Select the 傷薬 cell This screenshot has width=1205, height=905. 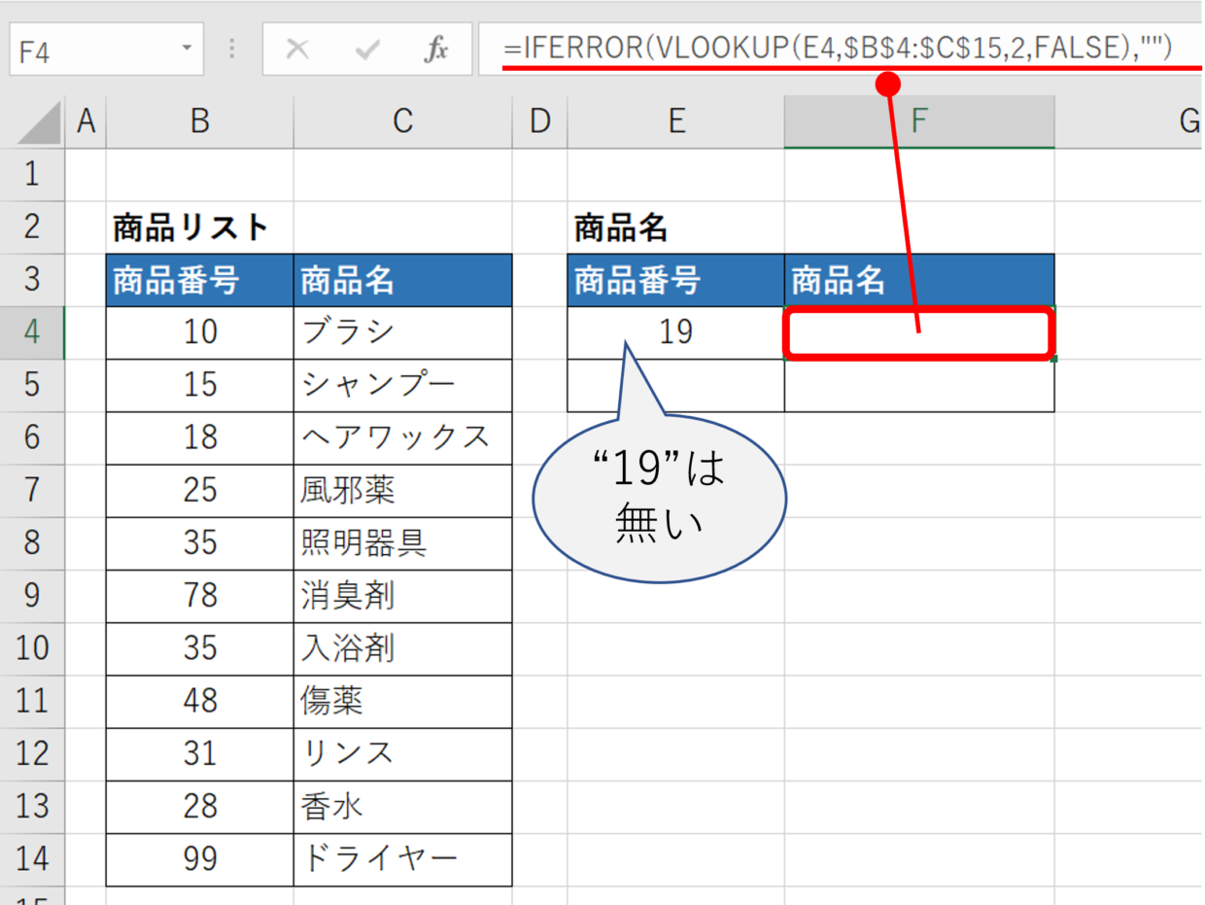402,700
